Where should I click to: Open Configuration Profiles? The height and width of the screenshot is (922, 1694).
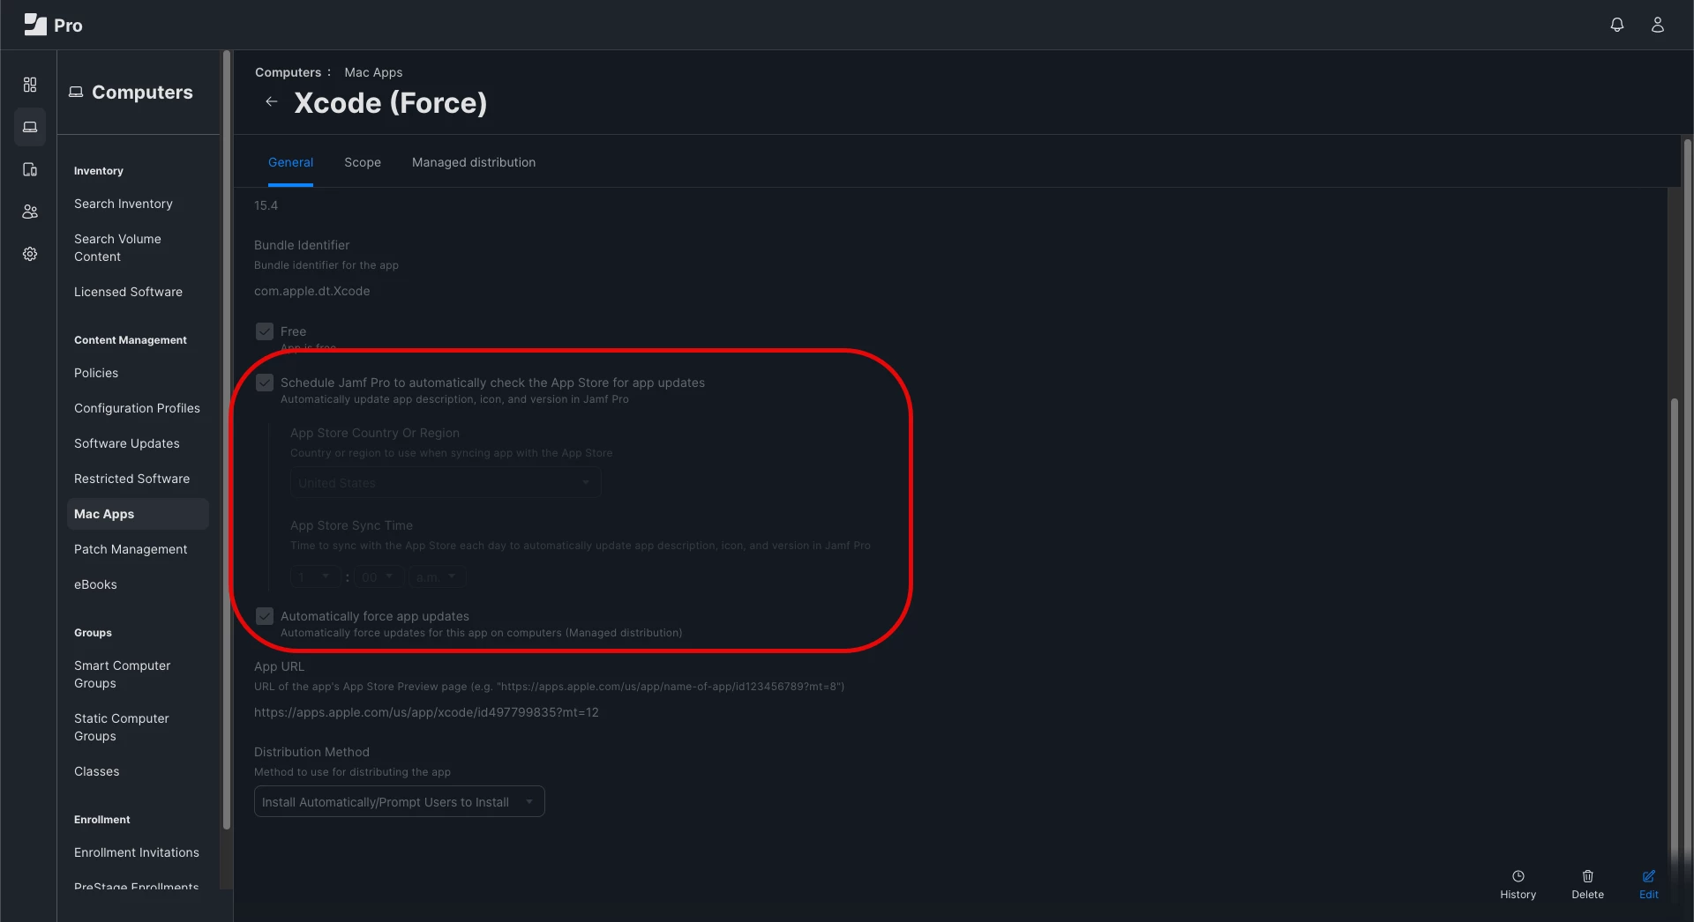point(137,408)
